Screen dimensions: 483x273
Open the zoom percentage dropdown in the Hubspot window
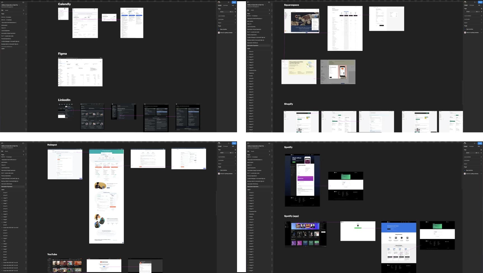click(x=233, y=146)
